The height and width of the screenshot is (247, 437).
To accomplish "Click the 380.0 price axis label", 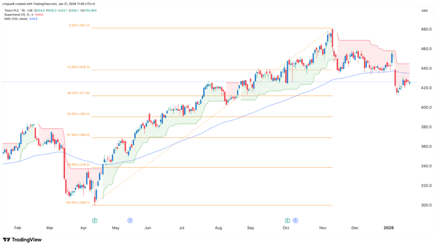I will click(426, 127).
